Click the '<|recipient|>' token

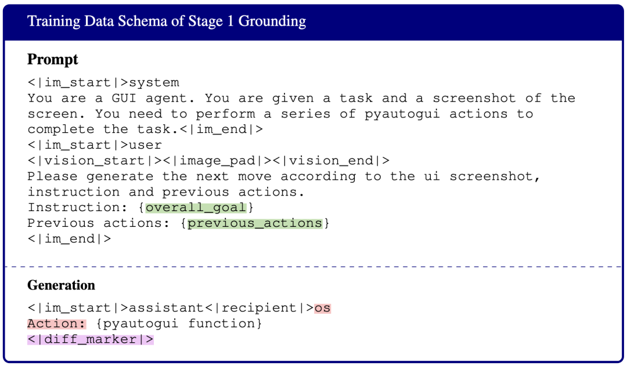click(260, 308)
